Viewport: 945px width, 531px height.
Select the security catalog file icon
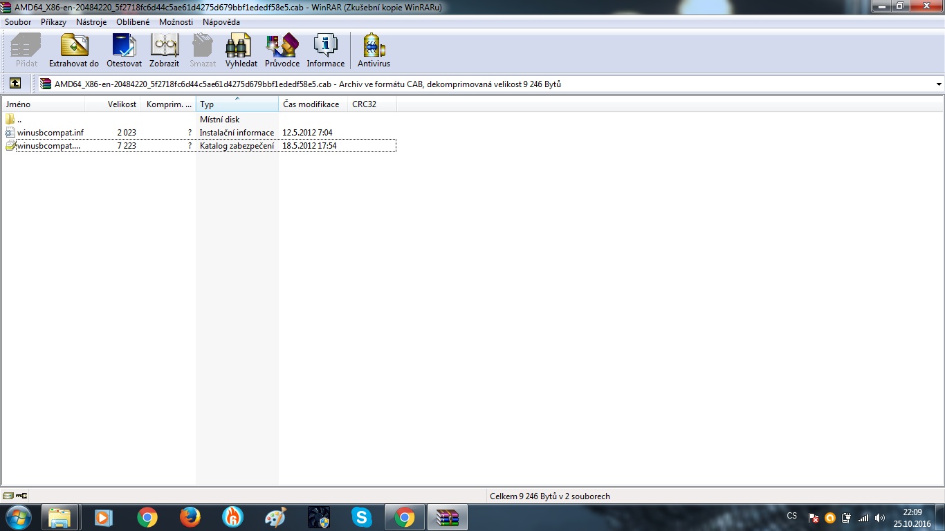coord(10,146)
